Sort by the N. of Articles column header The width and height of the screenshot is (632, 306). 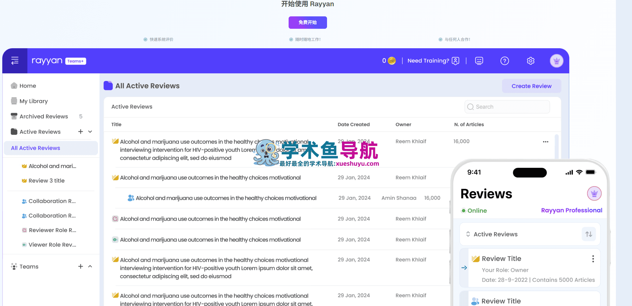click(x=469, y=124)
